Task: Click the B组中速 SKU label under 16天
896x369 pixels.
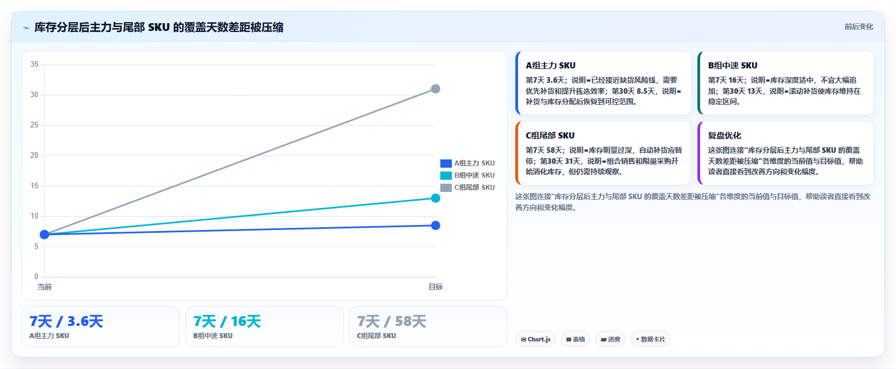Action: tap(212, 335)
